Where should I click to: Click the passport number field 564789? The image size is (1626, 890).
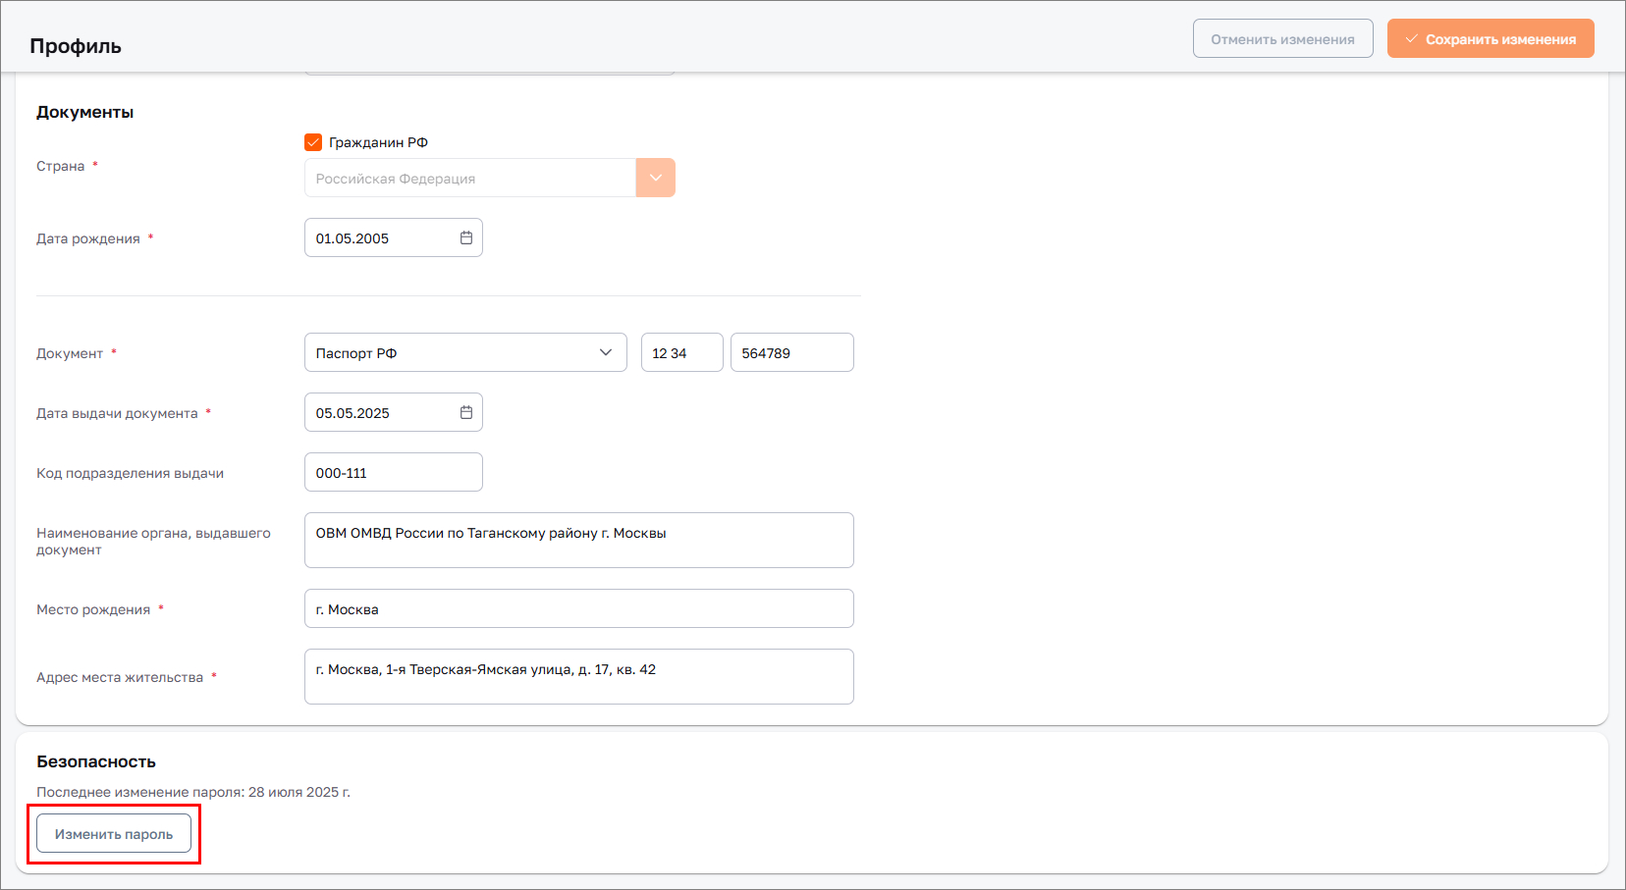791,352
